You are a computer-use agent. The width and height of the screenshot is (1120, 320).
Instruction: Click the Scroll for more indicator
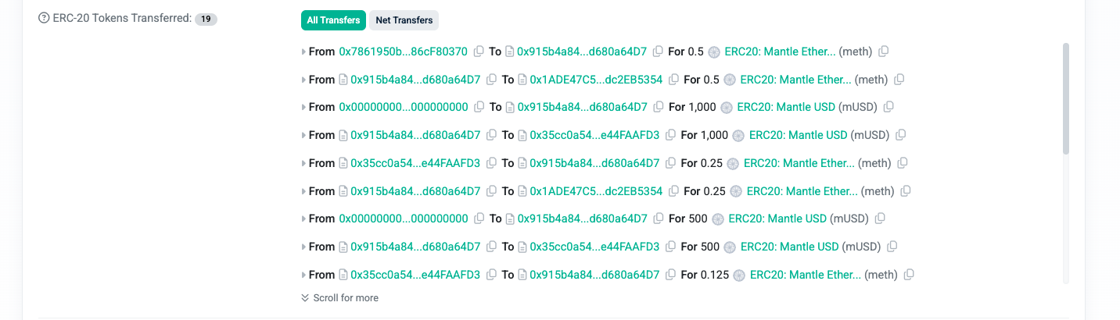(x=340, y=297)
